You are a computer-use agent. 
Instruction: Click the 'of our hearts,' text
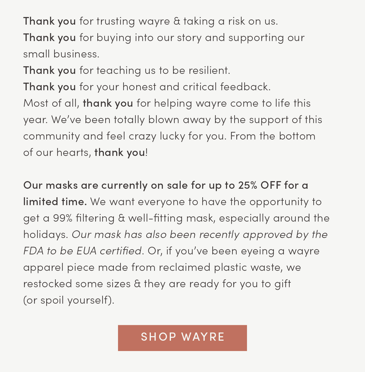57,153
